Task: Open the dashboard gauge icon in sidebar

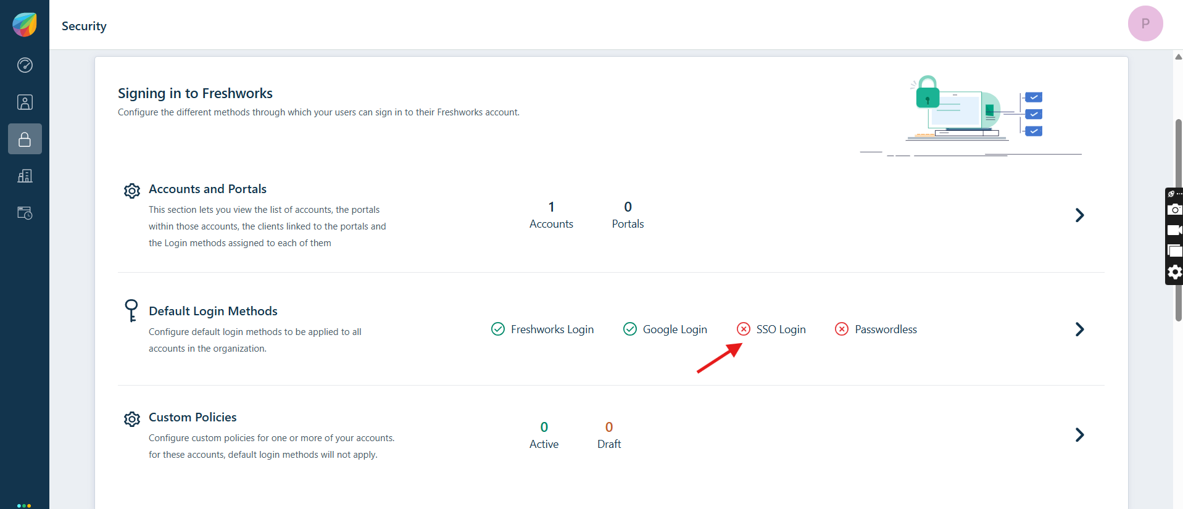Action: point(25,65)
